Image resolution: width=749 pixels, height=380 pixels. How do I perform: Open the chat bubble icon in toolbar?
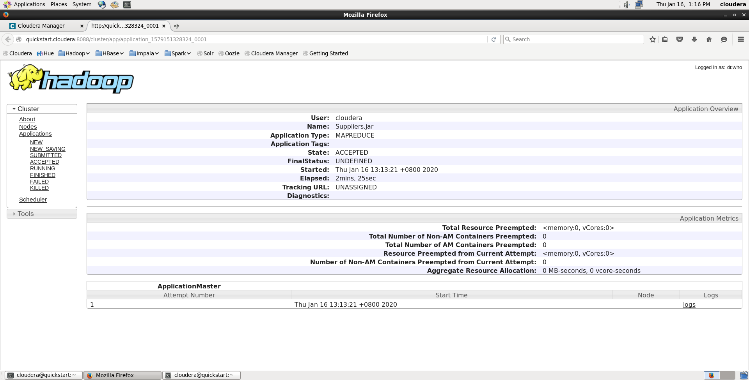point(724,39)
